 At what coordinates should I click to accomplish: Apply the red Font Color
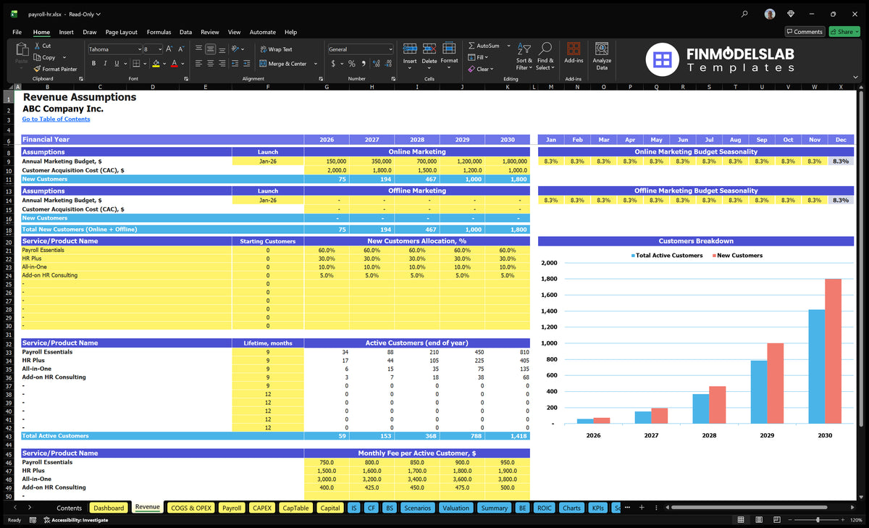pos(174,64)
